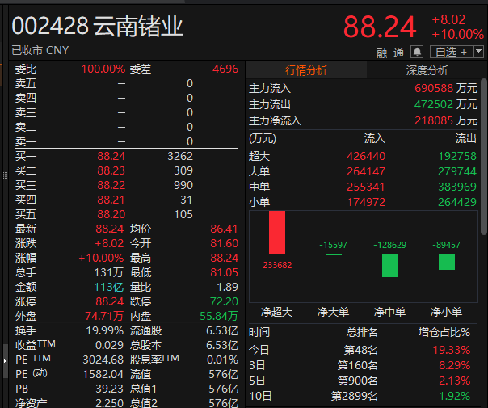
Task: Click the 最低 value 81.05
Action: click(x=224, y=272)
